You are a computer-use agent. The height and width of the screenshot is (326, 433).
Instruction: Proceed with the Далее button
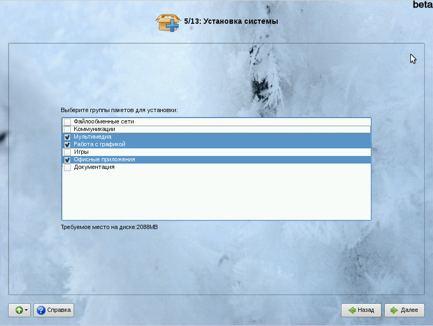coord(404,310)
